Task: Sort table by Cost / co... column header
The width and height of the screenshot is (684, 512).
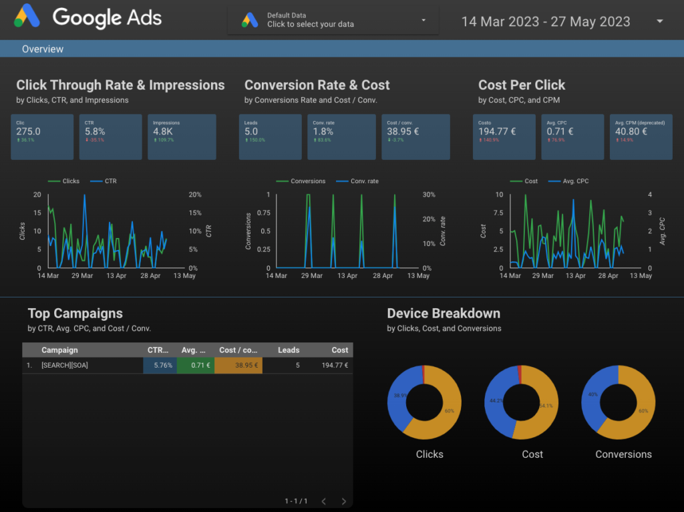Action: (238, 350)
